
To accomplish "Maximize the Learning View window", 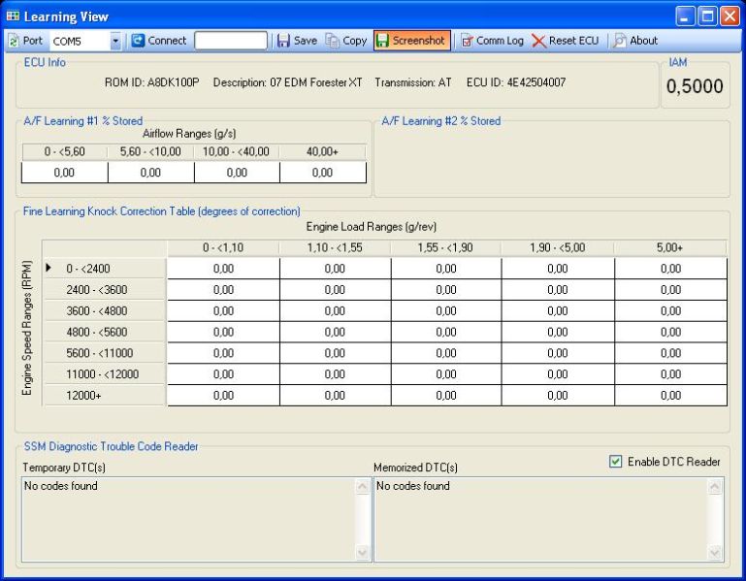I will pos(706,16).
